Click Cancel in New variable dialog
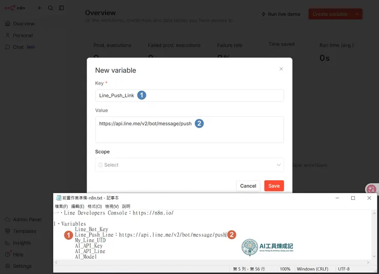Image resolution: width=379 pixels, height=274 pixels. pos(248,186)
